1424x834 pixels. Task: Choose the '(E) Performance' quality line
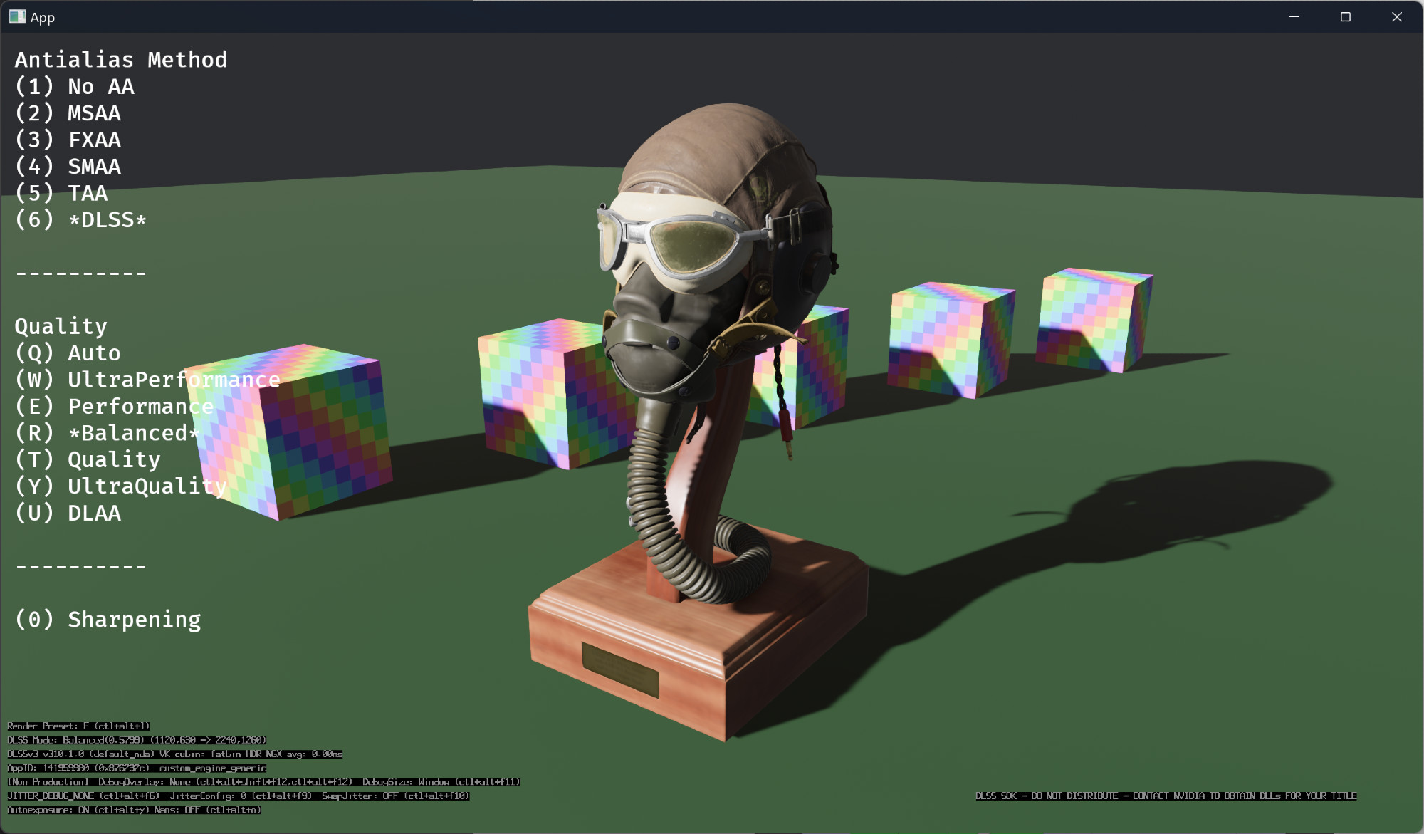coord(115,407)
